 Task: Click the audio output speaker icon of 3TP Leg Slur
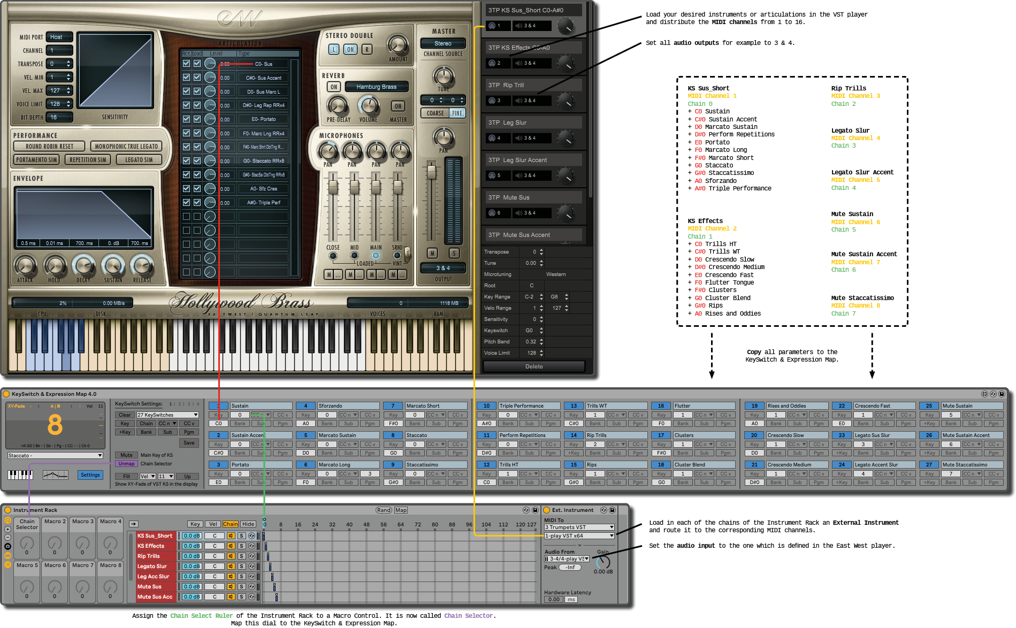point(518,138)
